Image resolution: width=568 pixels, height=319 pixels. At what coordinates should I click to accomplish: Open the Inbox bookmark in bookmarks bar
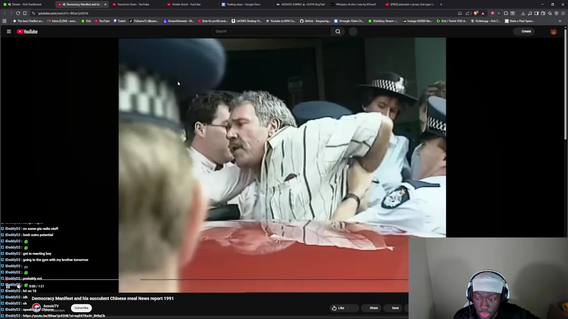tap(62, 21)
